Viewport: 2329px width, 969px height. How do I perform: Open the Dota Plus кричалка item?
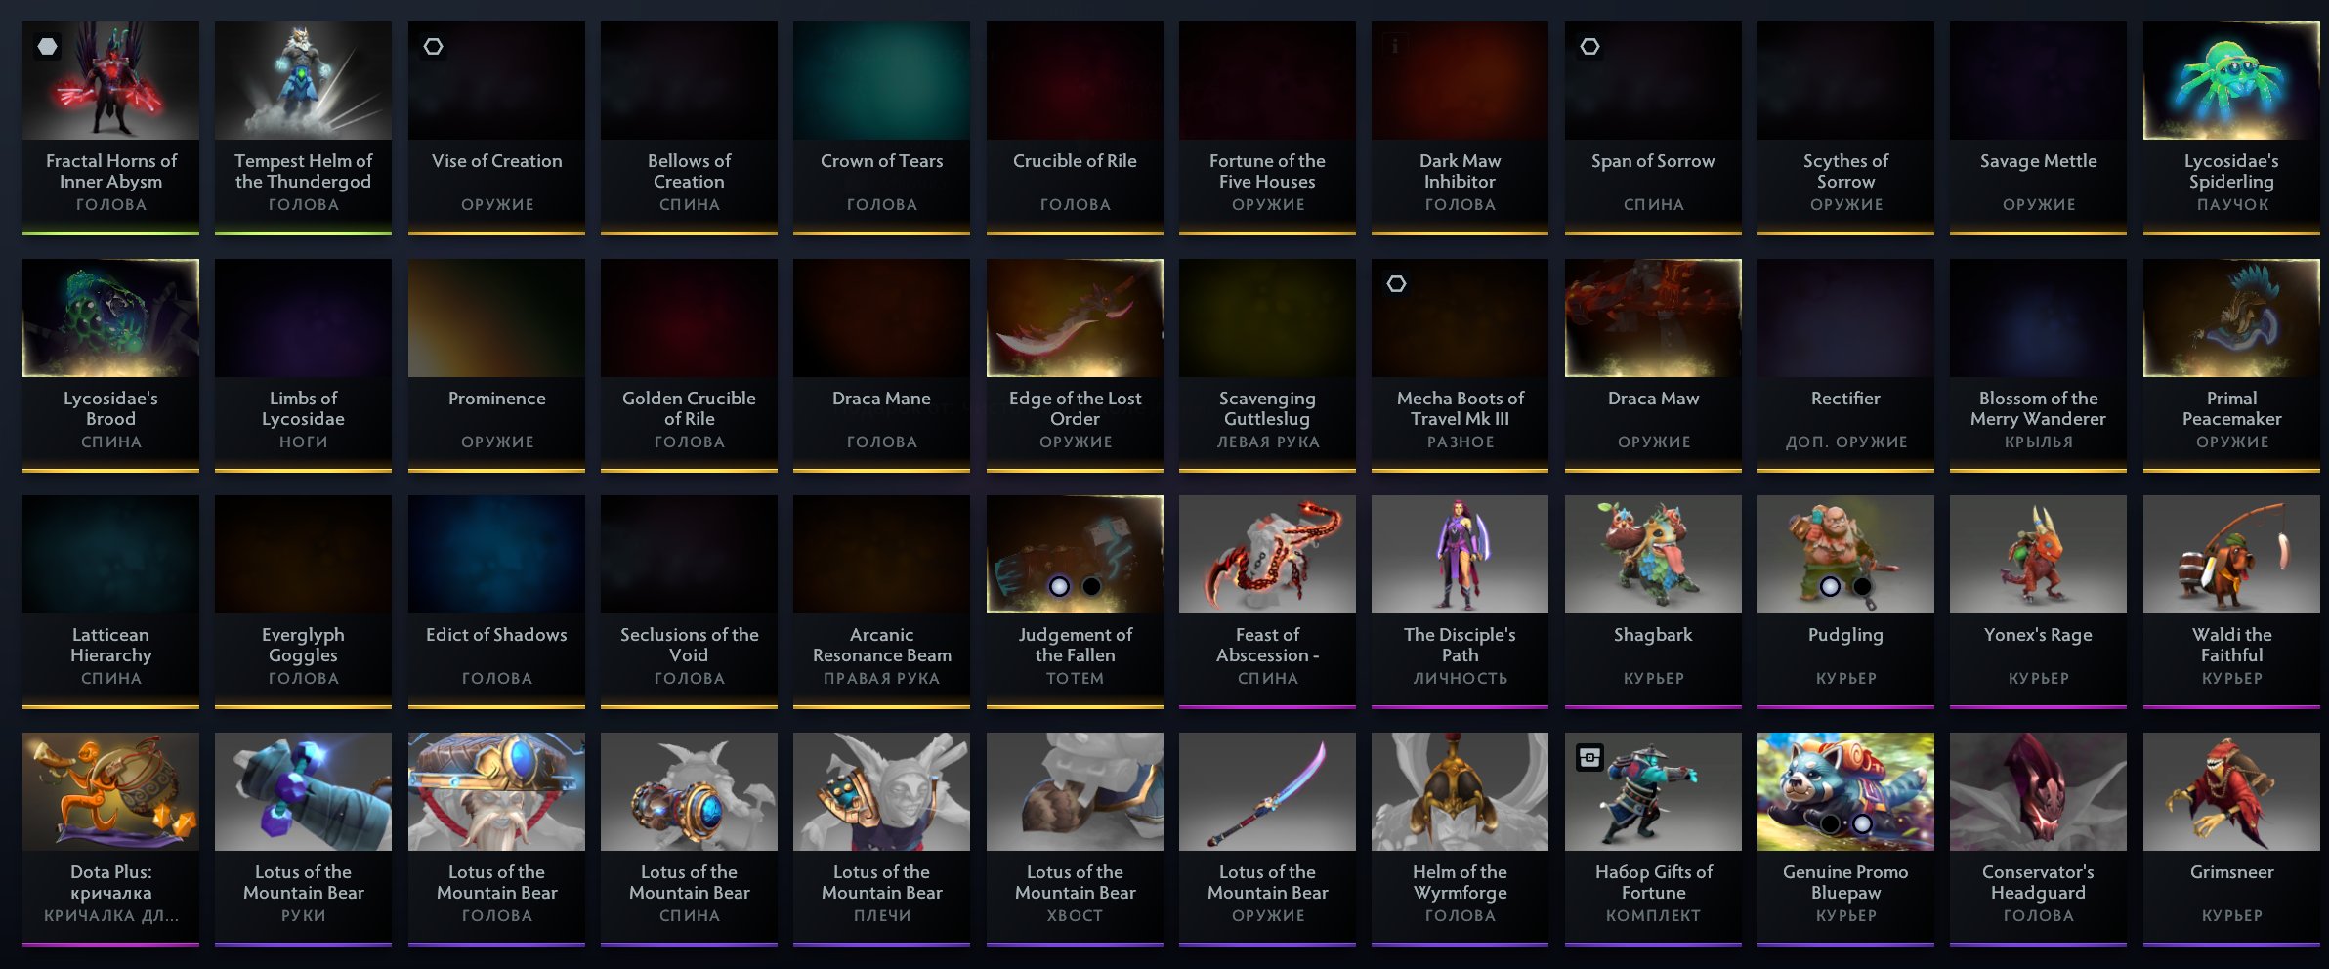click(x=110, y=839)
